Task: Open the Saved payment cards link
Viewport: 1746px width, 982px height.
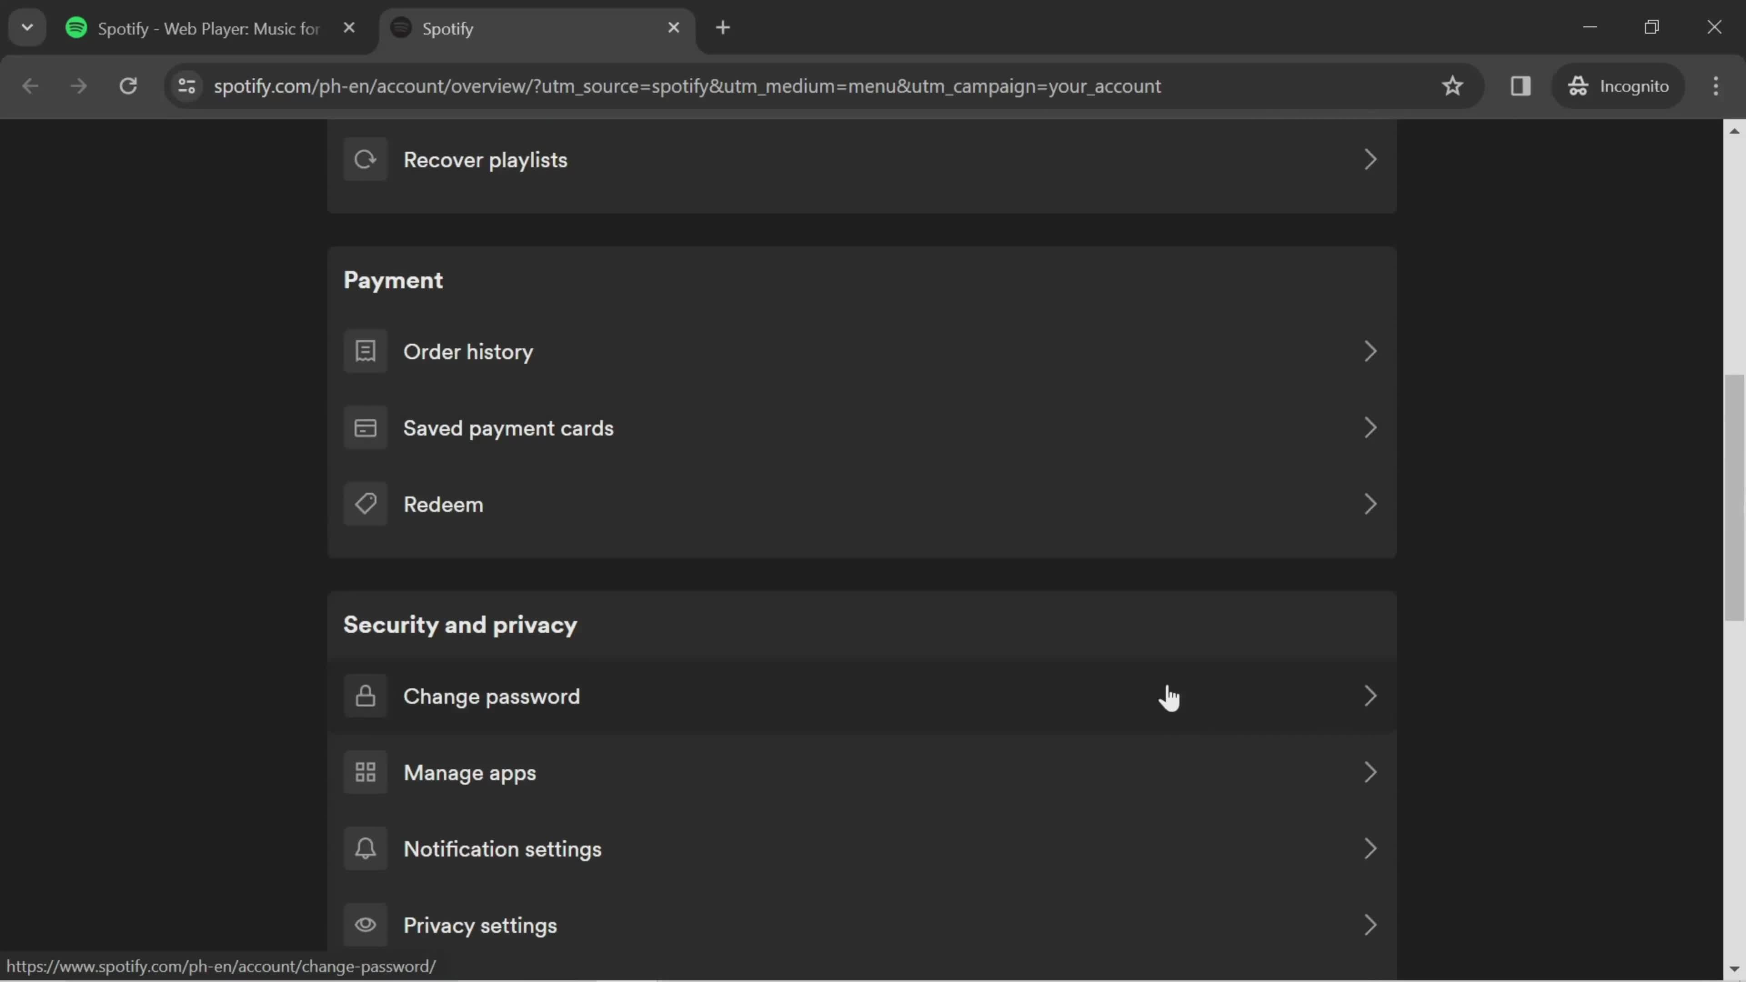Action: [862, 428]
